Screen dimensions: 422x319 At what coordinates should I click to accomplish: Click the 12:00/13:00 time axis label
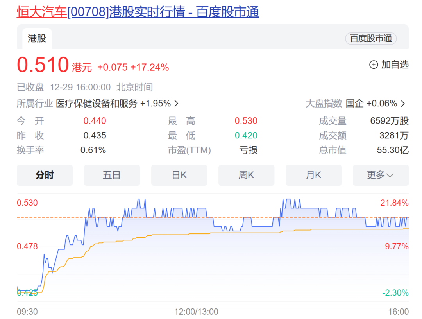(196, 312)
